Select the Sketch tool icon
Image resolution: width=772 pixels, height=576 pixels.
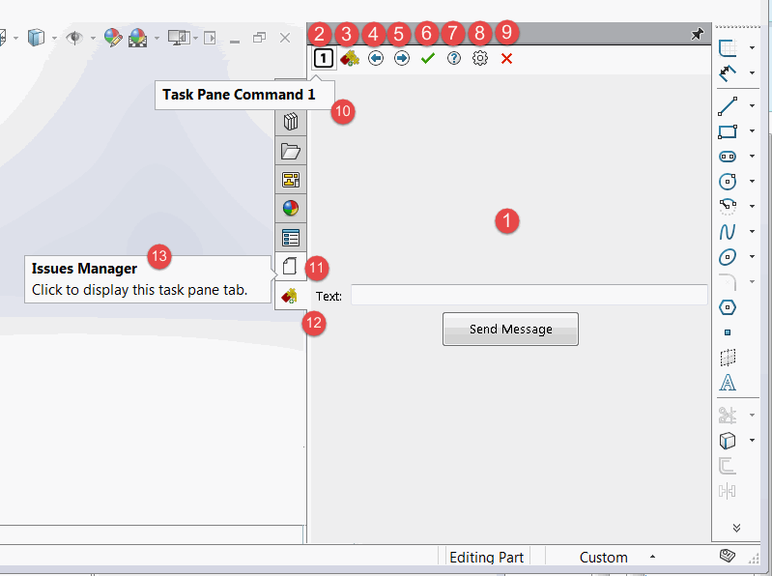pyautogui.click(x=728, y=47)
